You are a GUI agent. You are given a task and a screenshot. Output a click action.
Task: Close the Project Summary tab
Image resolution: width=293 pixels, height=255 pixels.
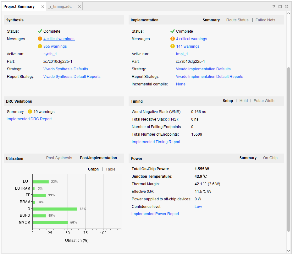[x=43, y=7]
